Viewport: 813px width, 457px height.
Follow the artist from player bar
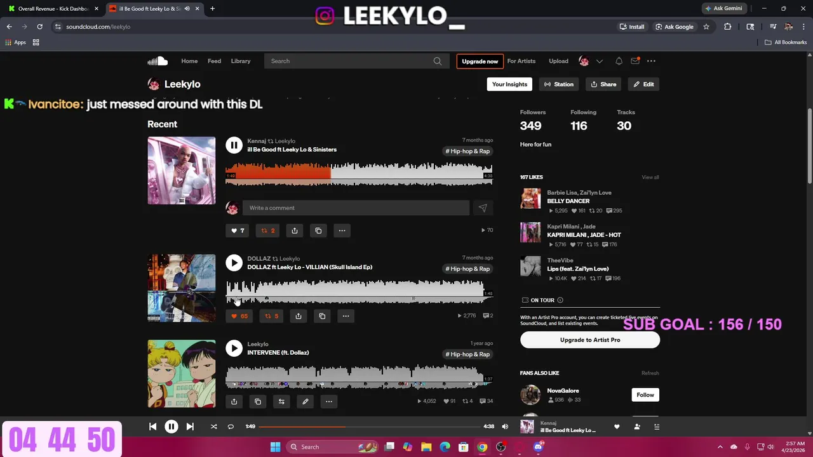coord(637,427)
